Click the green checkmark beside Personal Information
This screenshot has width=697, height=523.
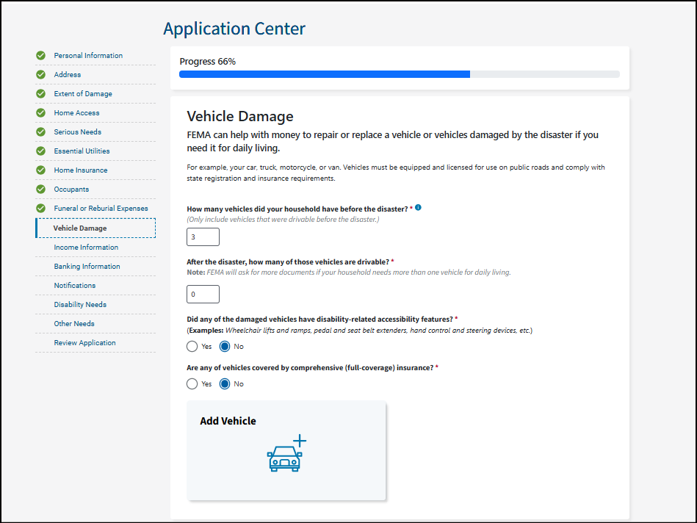[x=41, y=56]
